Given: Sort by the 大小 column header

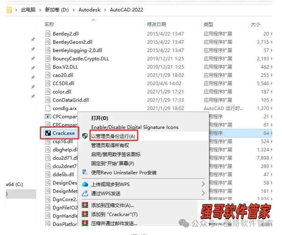Looking at the screenshot, I should point(256,24).
